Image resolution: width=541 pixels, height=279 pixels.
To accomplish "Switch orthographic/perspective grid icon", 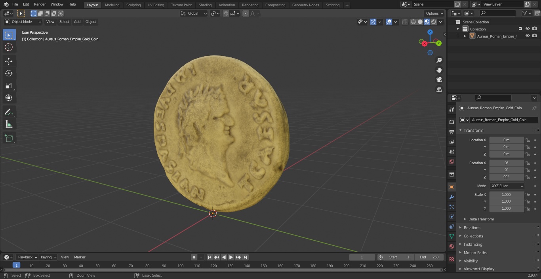I will (439, 90).
